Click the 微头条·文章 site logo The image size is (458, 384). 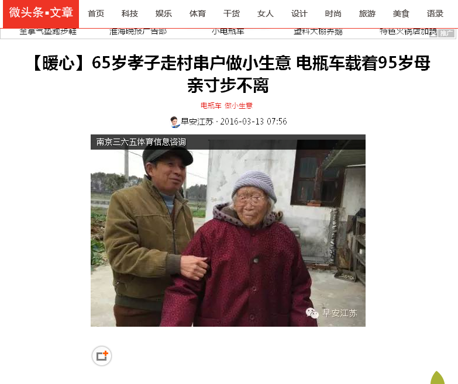point(41,13)
